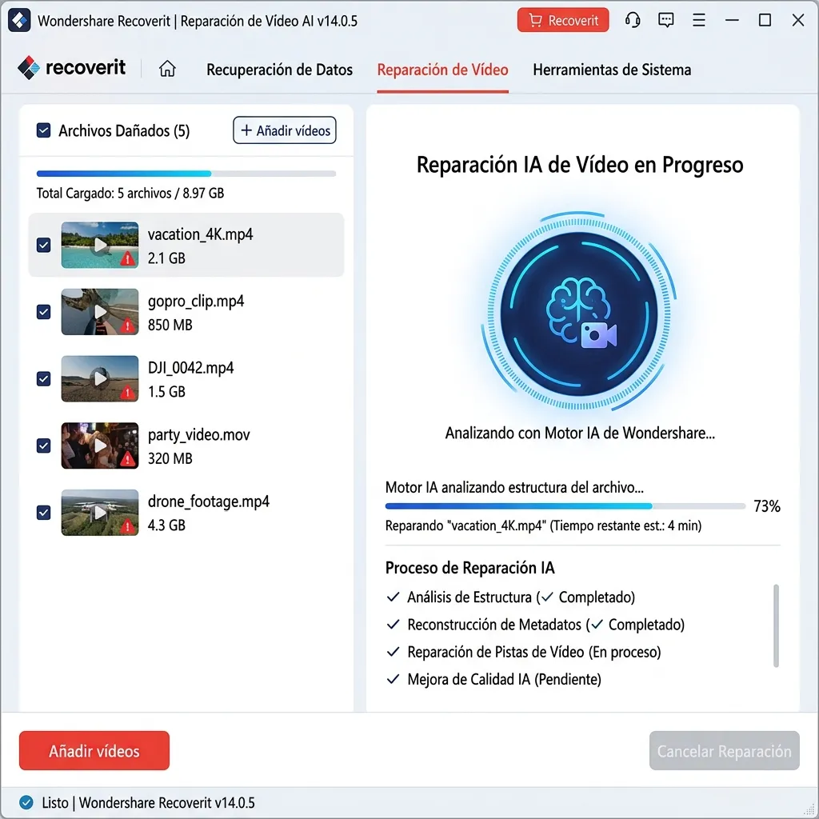Click the 2.1 GB size label
819x819 pixels.
(166, 258)
